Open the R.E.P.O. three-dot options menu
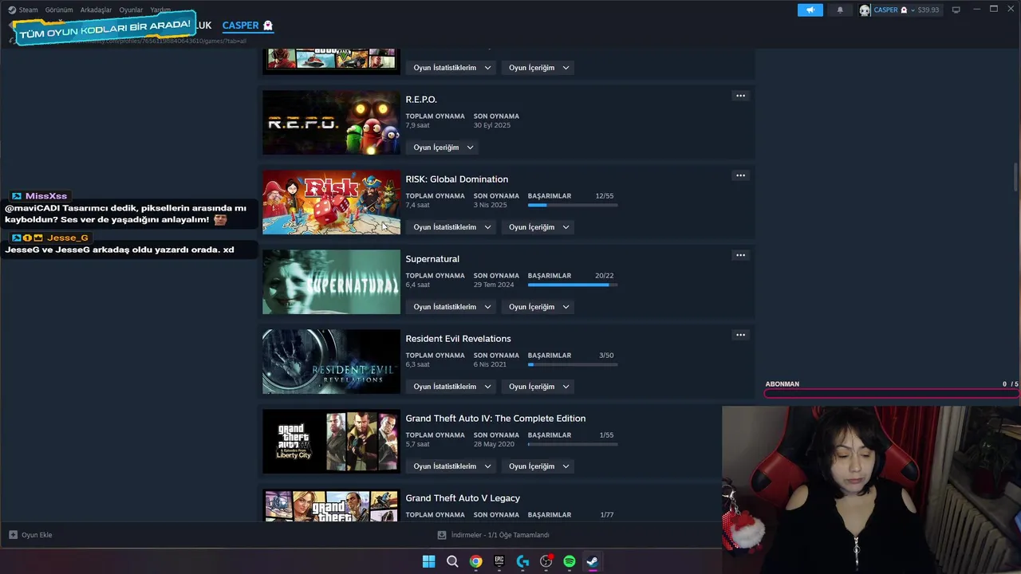 [x=740, y=96]
